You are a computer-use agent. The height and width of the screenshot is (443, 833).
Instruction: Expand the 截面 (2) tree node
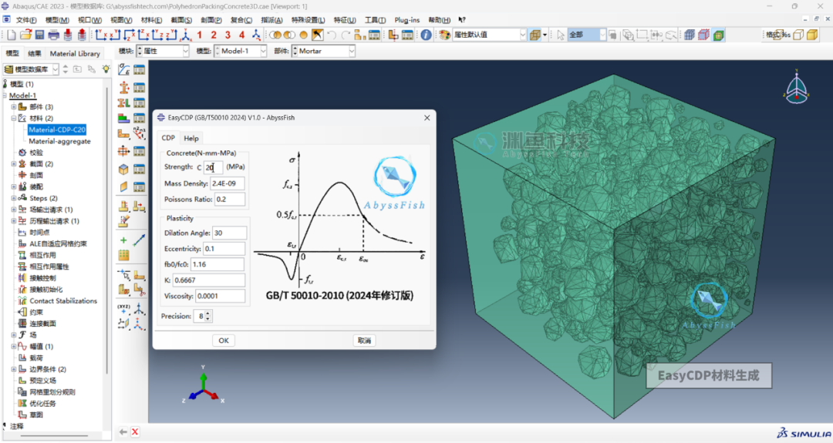(x=14, y=164)
